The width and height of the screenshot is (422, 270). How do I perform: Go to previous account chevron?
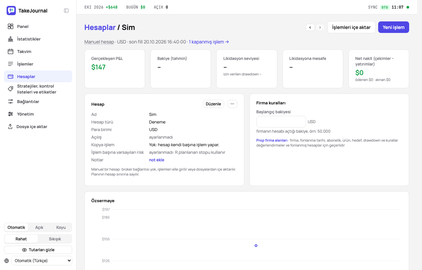point(310,27)
